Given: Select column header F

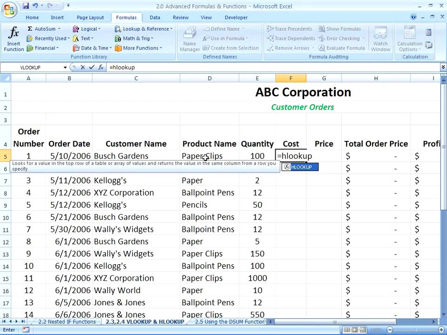Looking at the screenshot, I should [x=291, y=78].
